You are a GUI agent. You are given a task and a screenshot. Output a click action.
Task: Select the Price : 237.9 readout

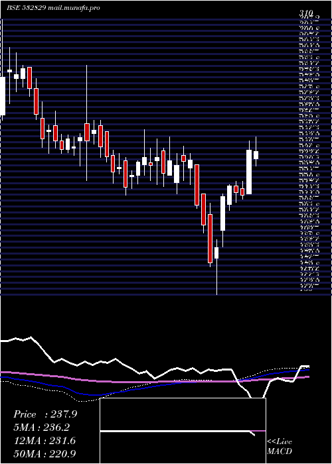click(45, 414)
